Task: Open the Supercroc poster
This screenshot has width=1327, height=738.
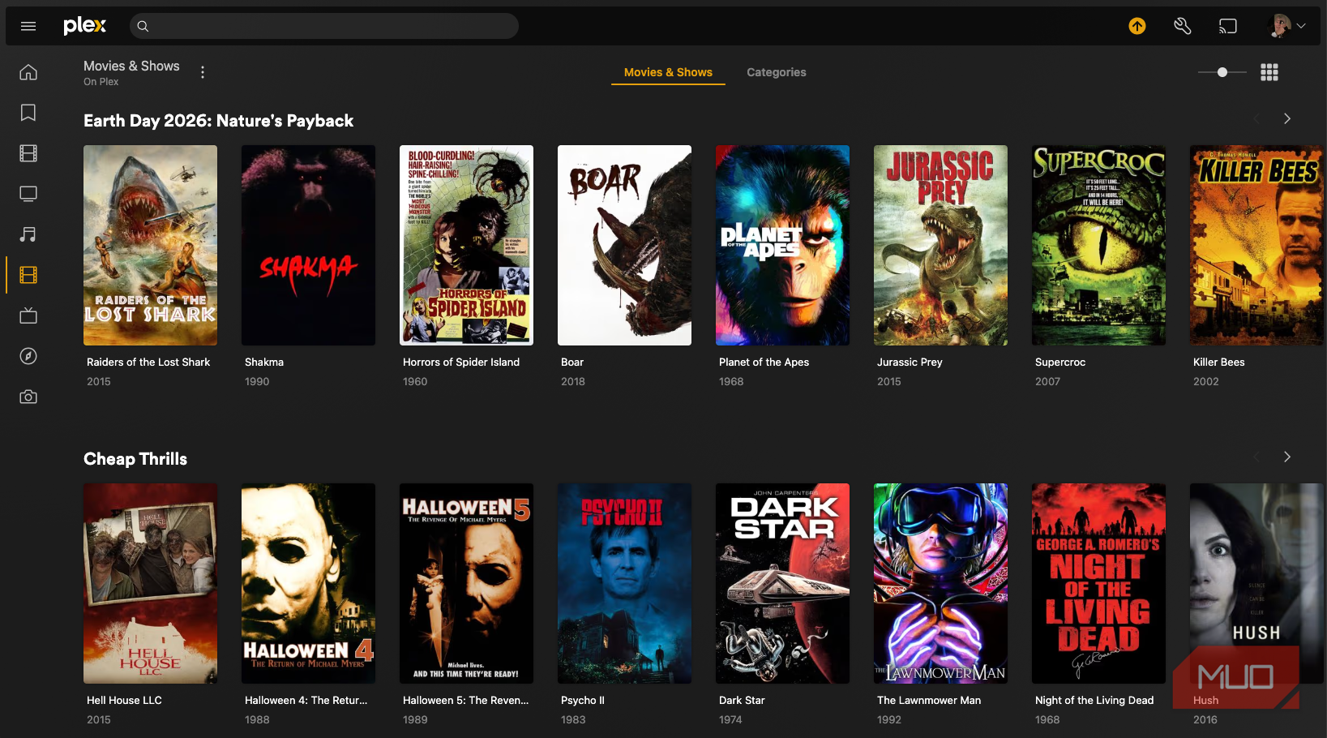Action: (1098, 245)
